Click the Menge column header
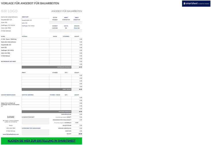 point(55,37)
